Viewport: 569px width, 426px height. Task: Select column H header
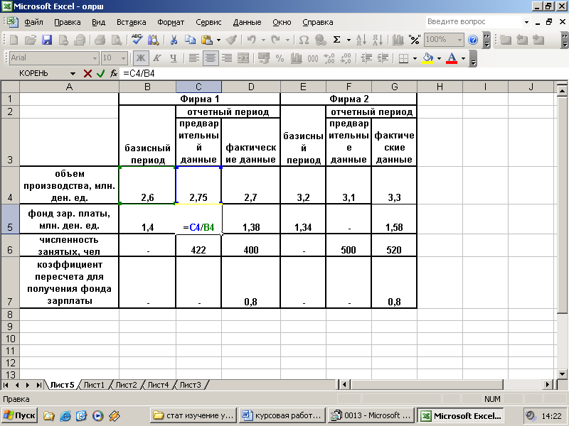440,87
